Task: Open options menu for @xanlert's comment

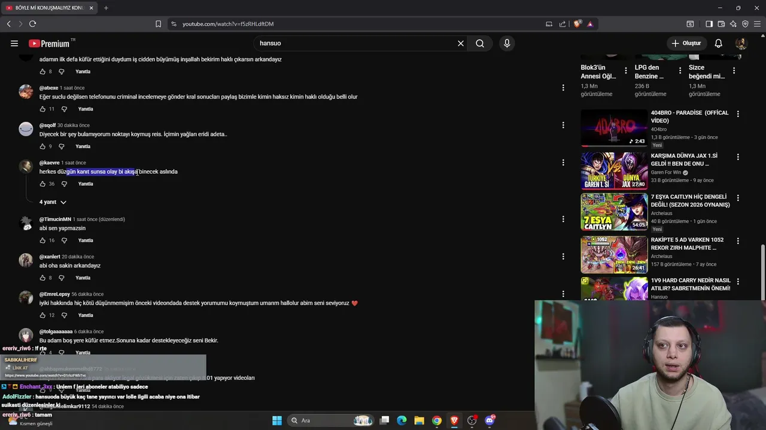Action: click(563, 257)
